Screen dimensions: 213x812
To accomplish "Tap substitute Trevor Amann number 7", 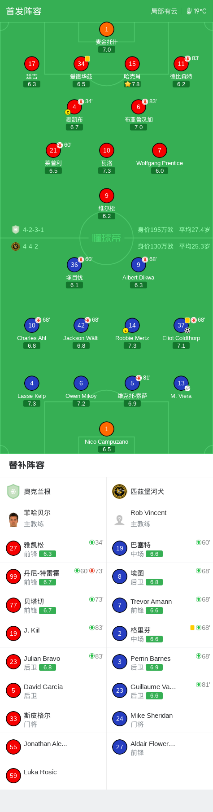I will [160, 606].
